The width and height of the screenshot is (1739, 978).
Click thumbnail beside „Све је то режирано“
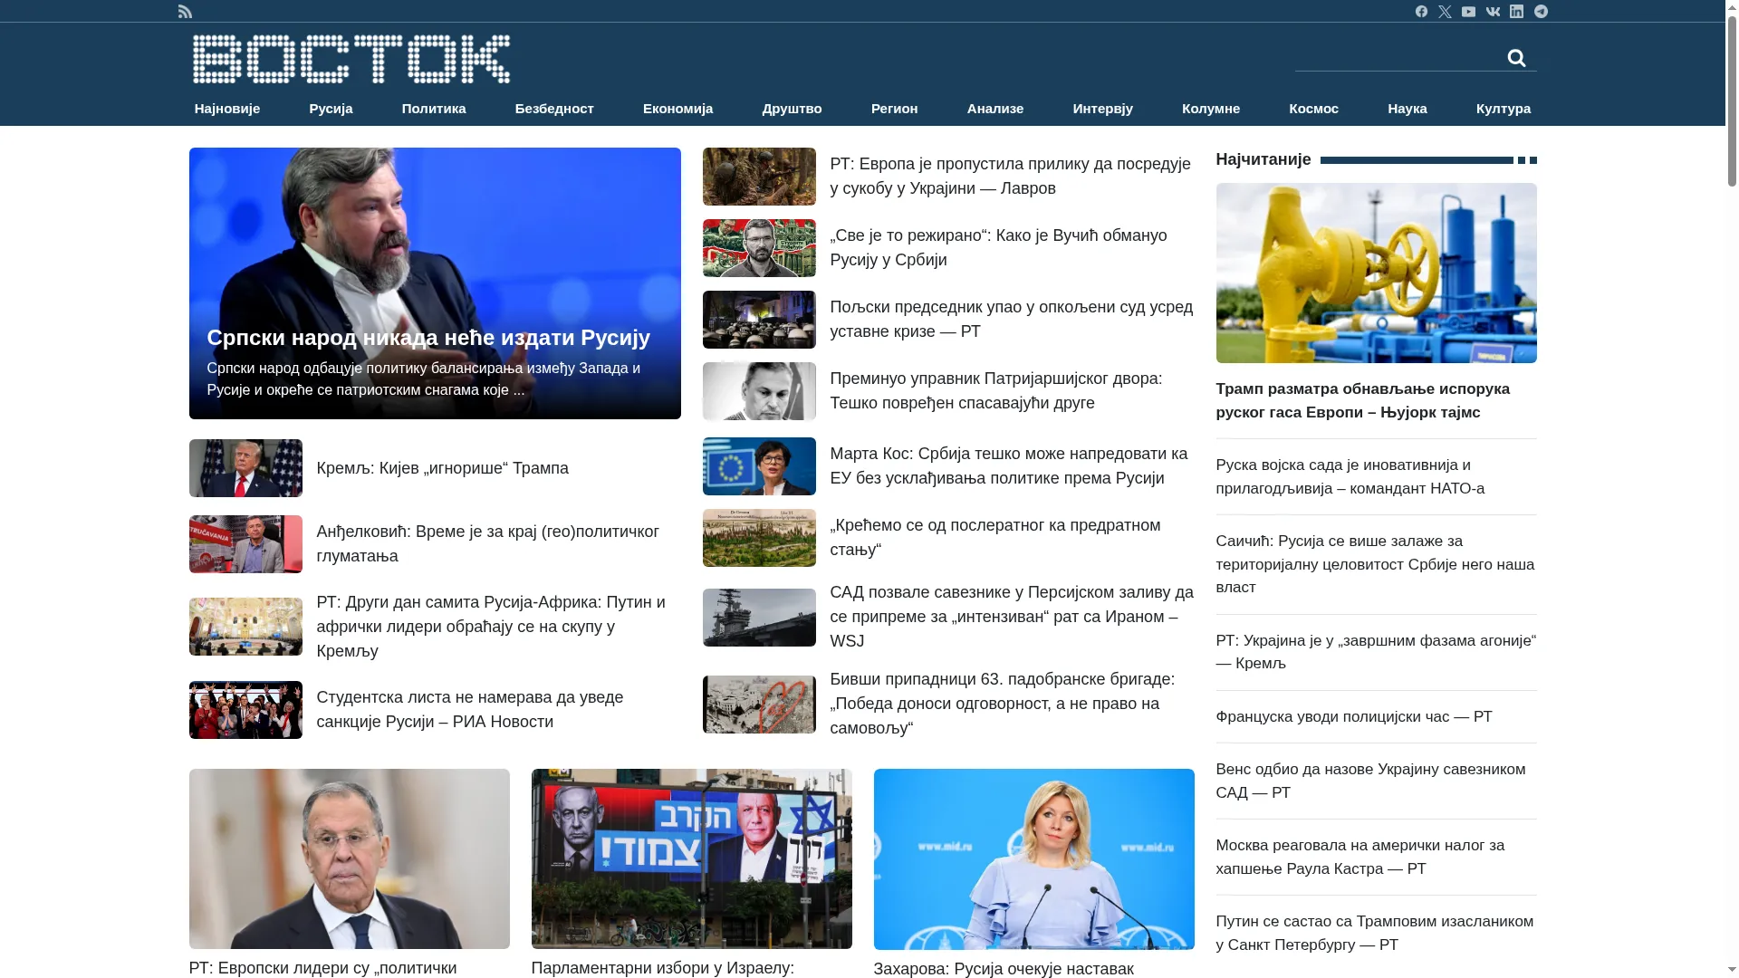click(x=759, y=248)
